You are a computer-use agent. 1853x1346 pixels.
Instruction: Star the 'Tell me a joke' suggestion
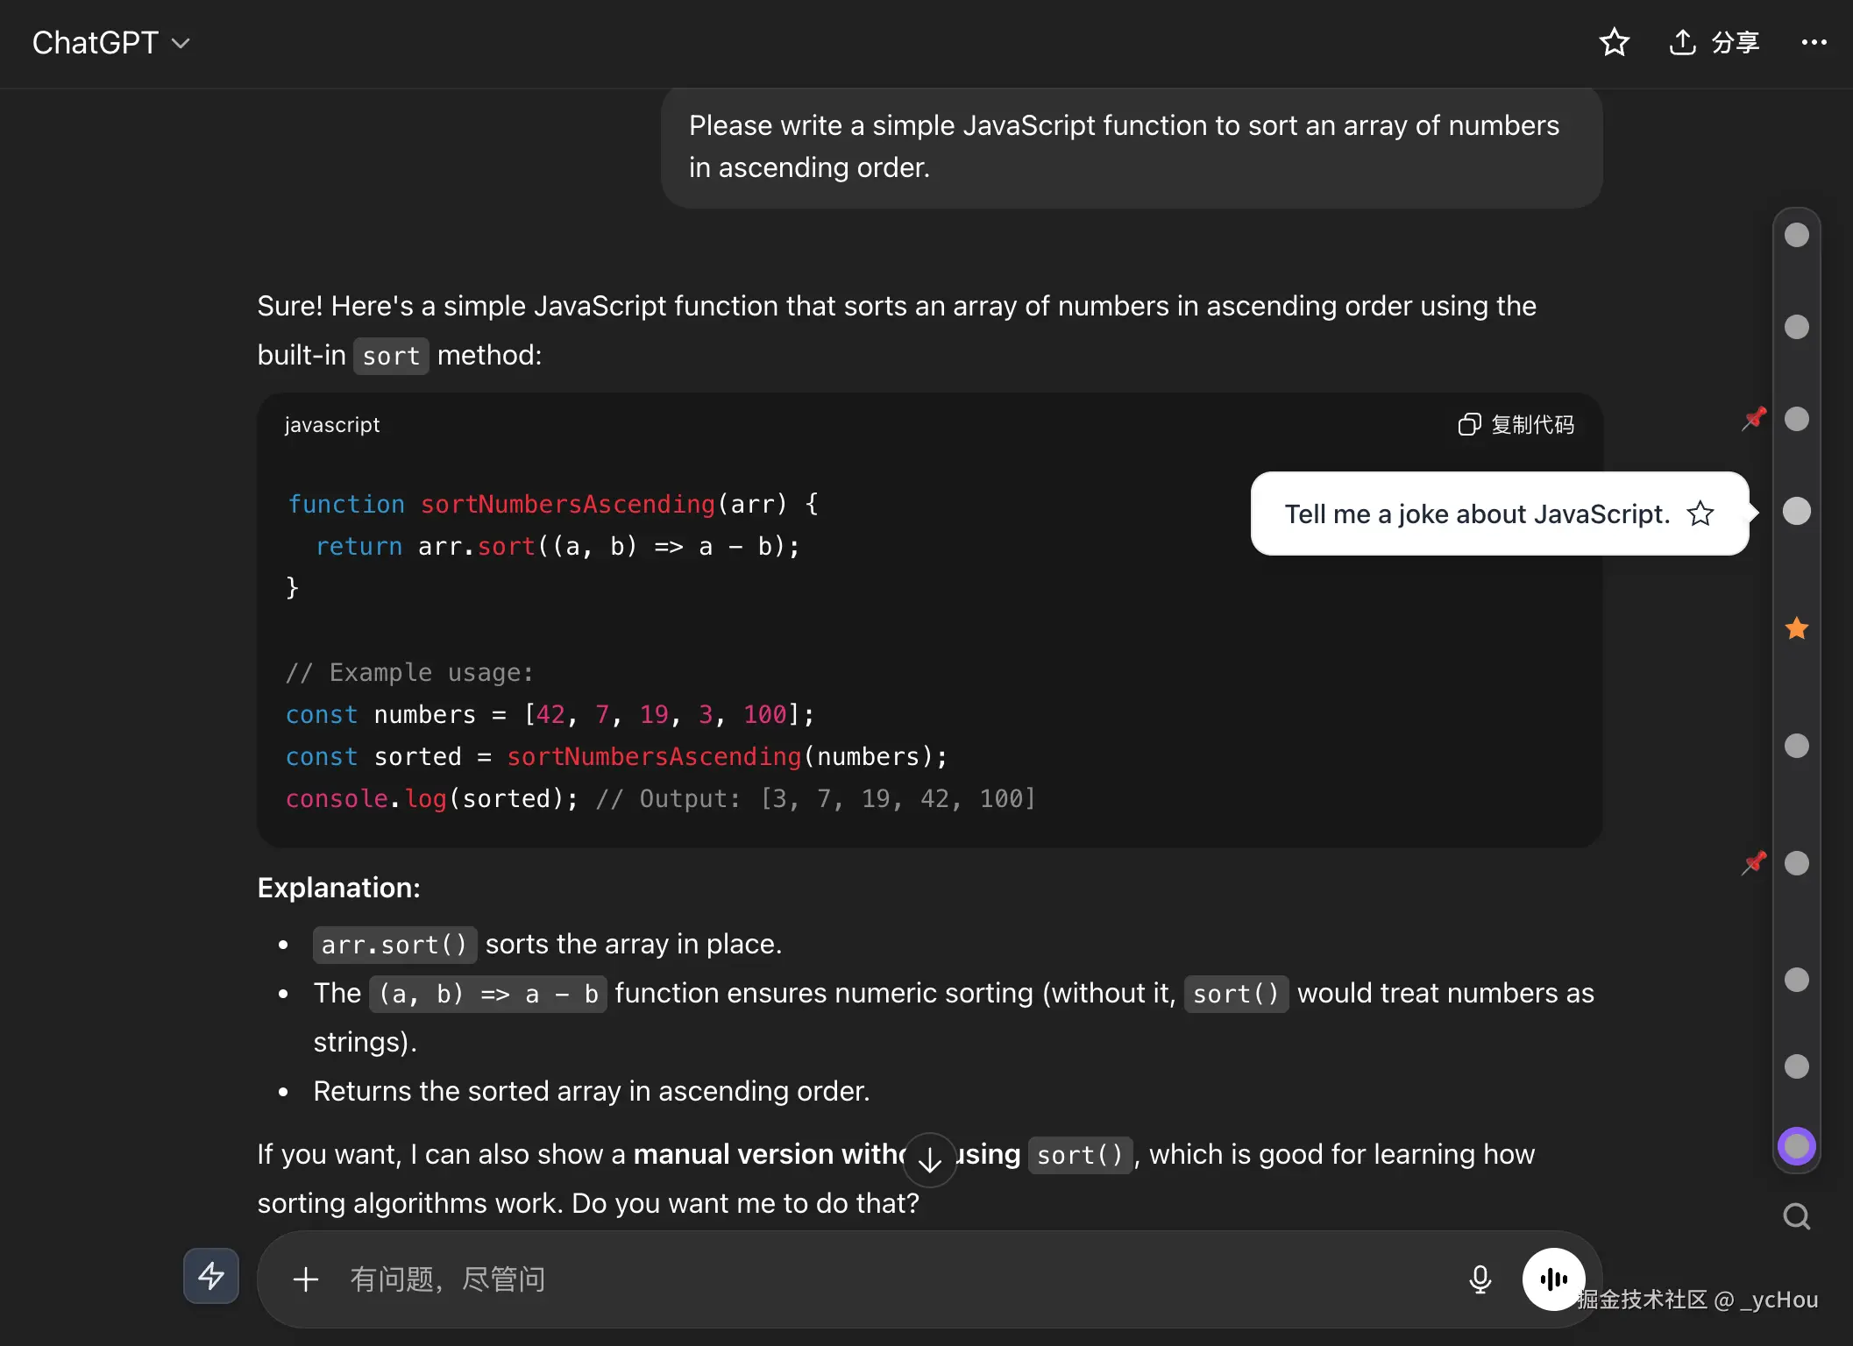1700,514
